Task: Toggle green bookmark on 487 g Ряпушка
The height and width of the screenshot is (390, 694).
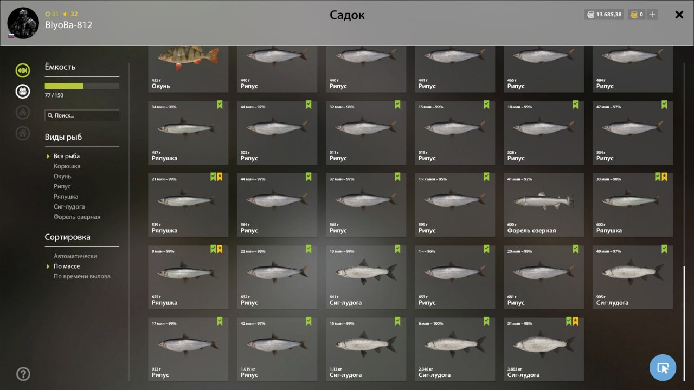Action: [220, 105]
